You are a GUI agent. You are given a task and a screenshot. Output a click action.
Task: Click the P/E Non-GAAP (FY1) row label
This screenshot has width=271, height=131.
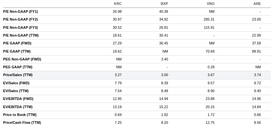click(x=20, y=11)
